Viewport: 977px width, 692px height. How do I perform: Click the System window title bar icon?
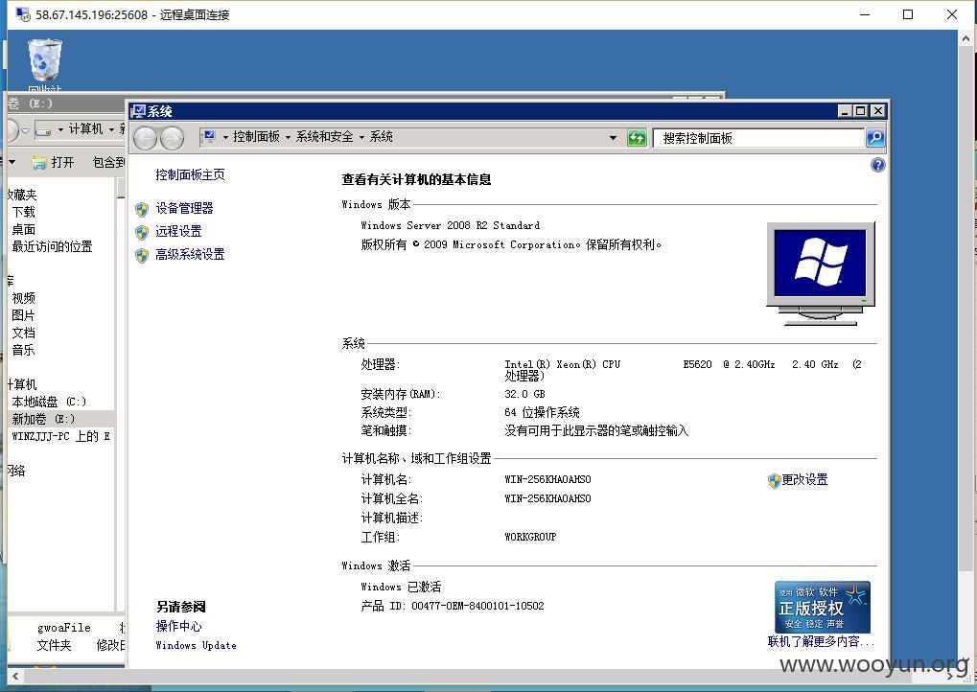pyautogui.click(x=138, y=111)
